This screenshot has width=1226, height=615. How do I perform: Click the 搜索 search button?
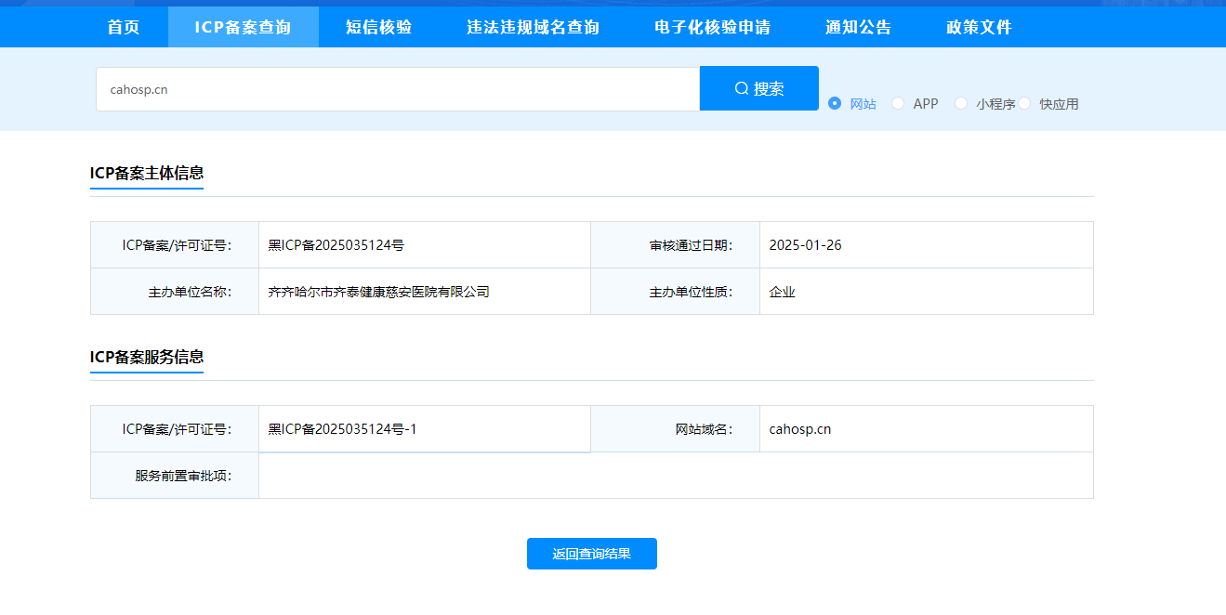[759, 88]
